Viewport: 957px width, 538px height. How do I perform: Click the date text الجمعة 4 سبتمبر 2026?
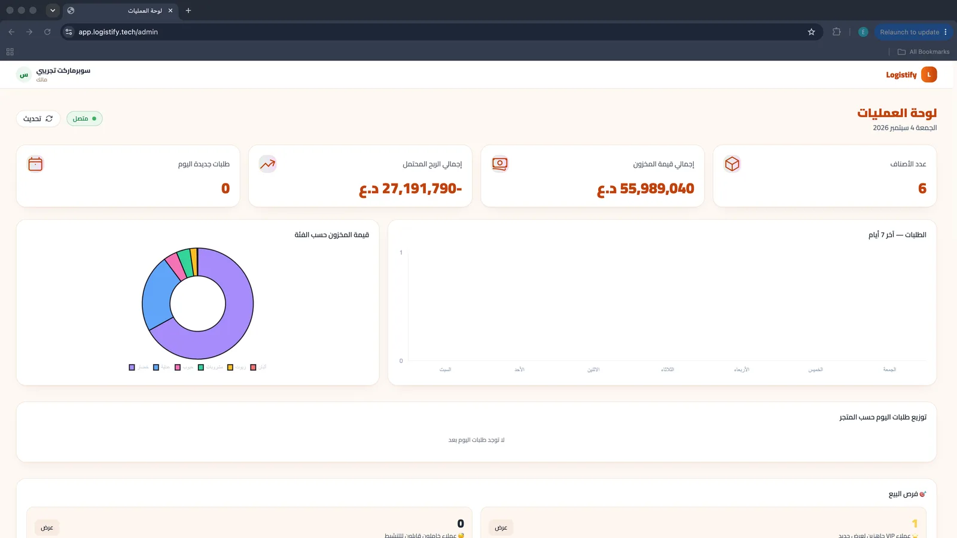(x=904, y=128)
